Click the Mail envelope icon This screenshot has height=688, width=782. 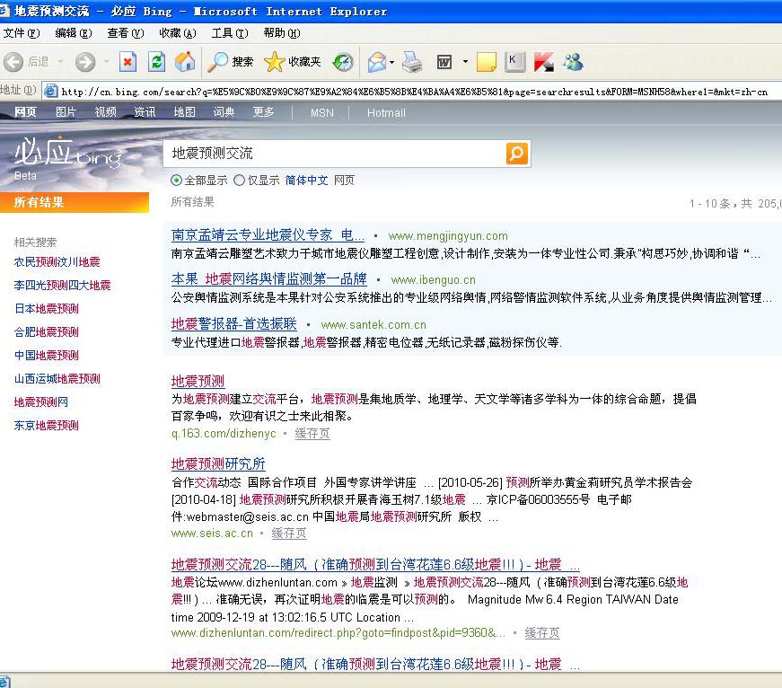pos(377,62)
